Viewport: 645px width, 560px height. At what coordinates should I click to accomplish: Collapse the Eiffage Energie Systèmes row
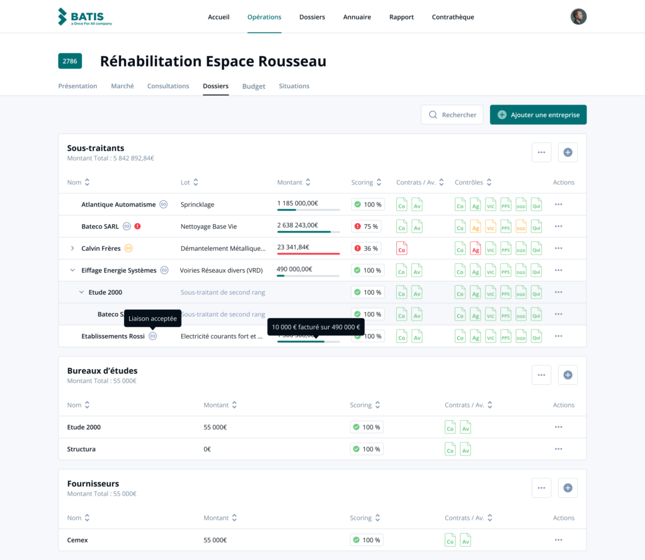[x=72, y=270]
